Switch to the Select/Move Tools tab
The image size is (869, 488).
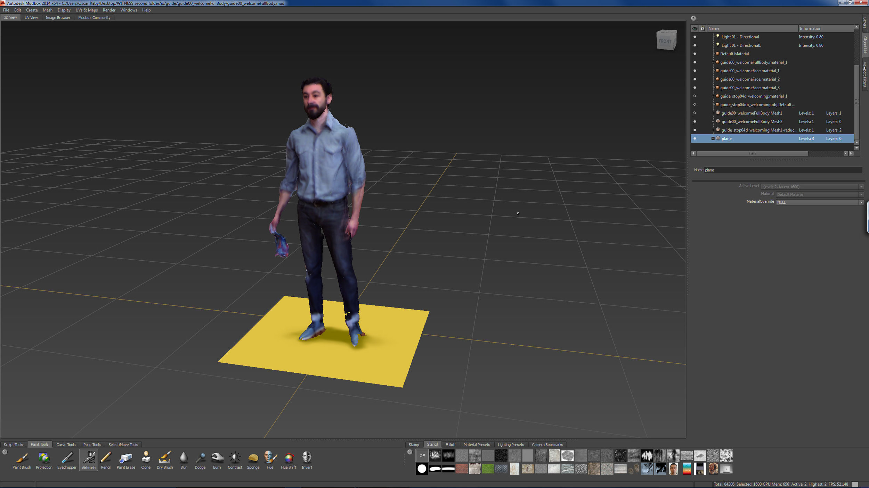coord(123,445)
